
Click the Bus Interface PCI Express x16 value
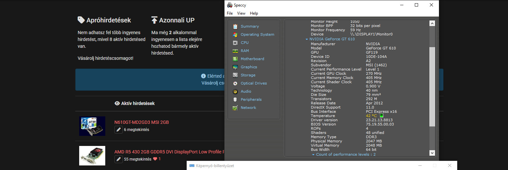(381, 111)
